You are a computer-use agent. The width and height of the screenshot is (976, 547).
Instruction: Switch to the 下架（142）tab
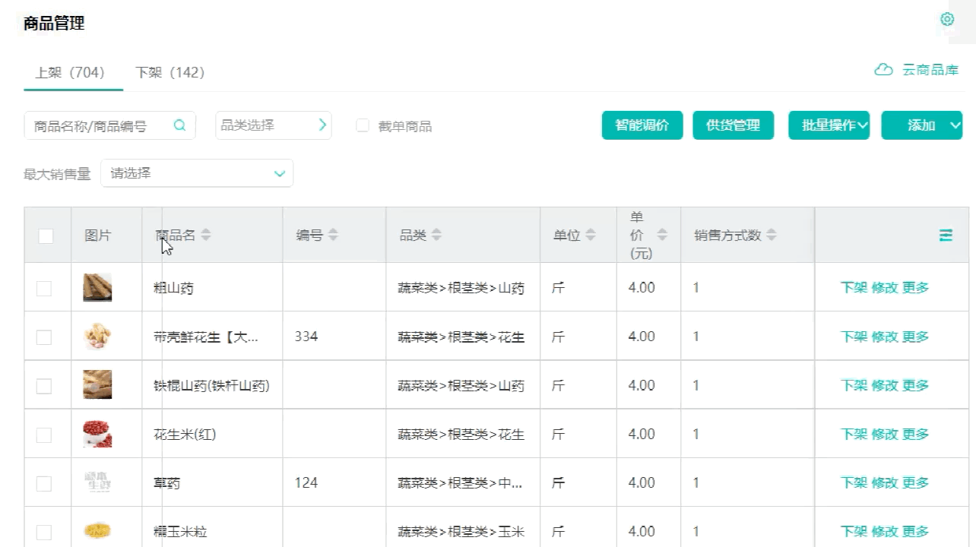coord(170,72)
